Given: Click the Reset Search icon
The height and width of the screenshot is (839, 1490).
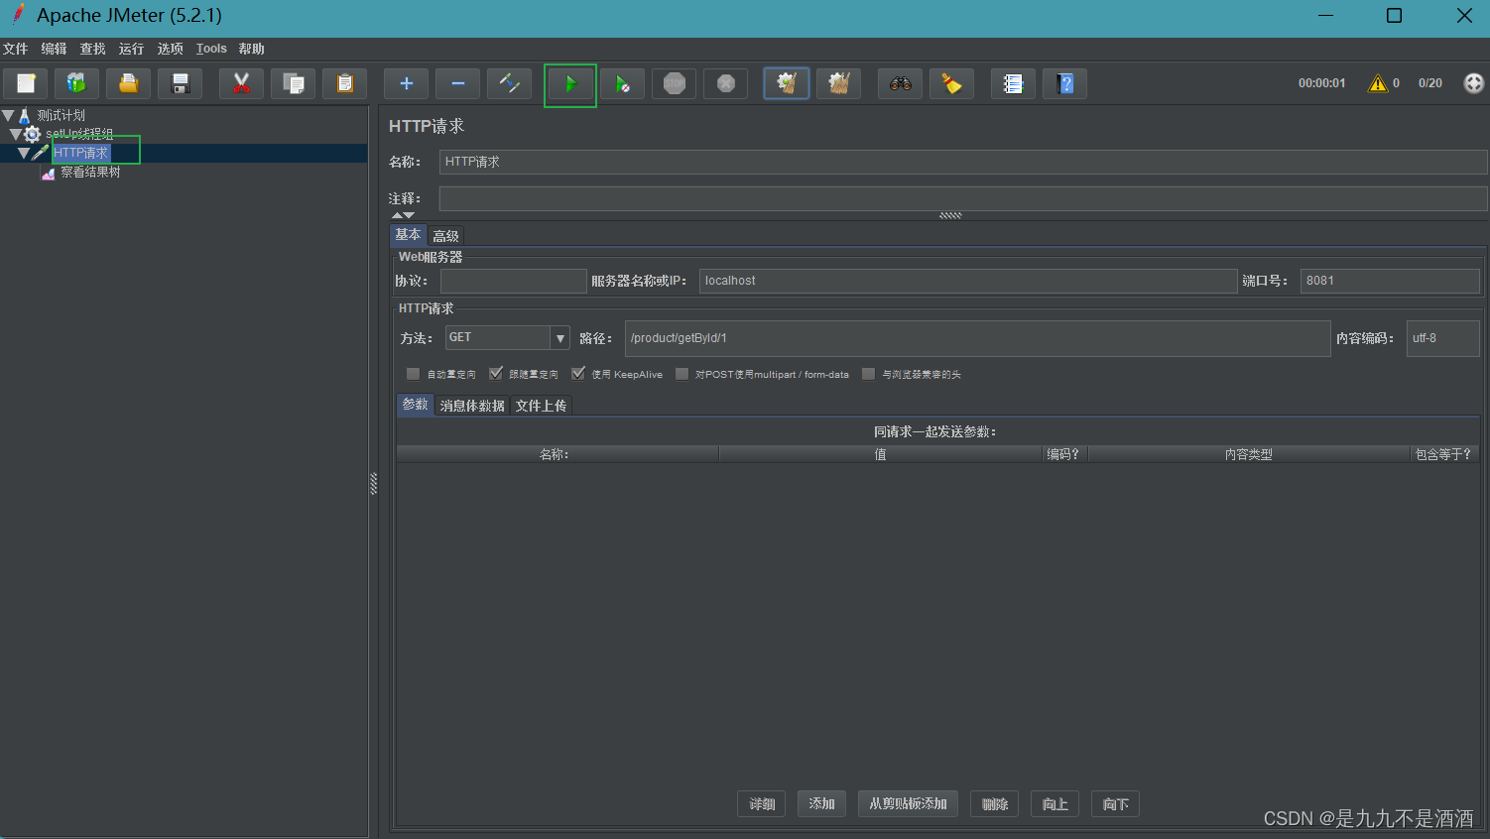Looking at the screenshot, I should pos(952,83).
